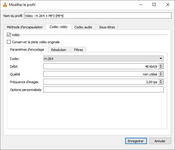175x150 pixels.
Task: Open the Codec H-264 dropdown
Action: pyautogui.click(x=103, y=58)
